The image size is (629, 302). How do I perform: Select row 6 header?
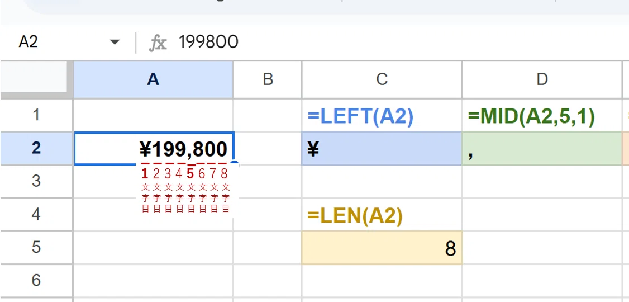point(36,280)
